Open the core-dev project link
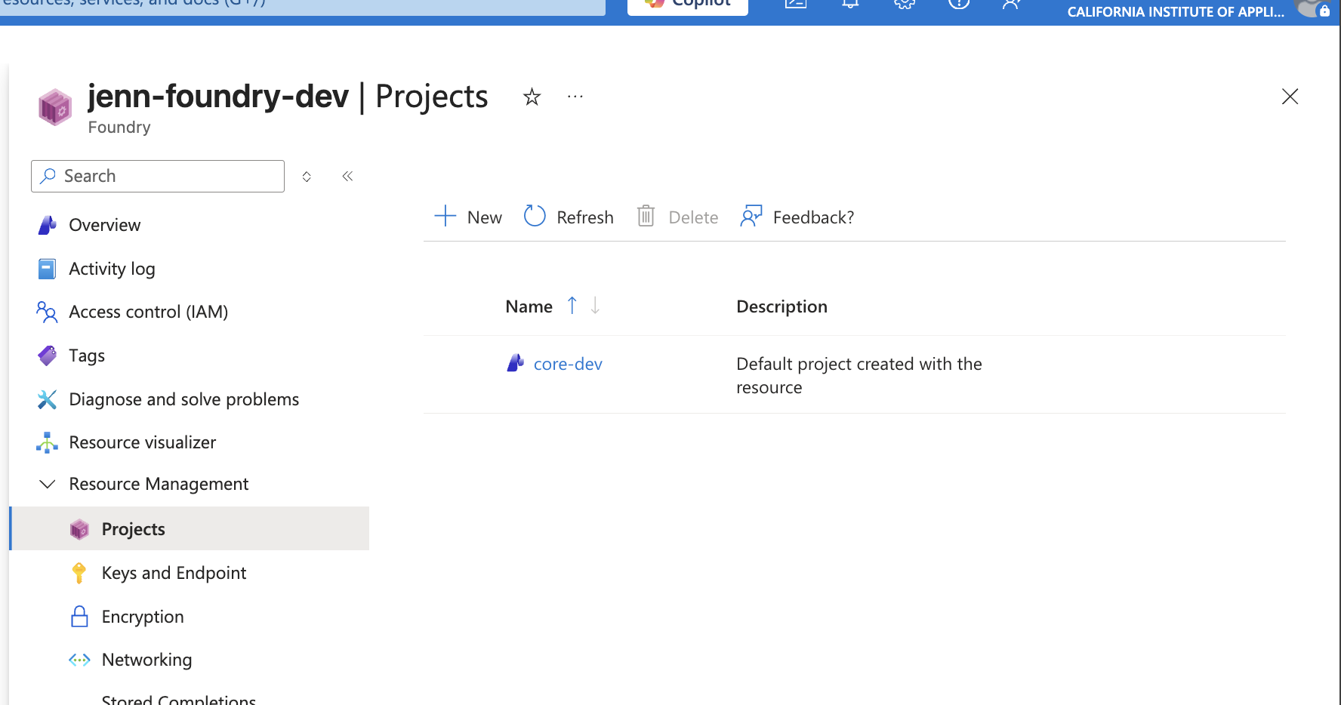 568,364
